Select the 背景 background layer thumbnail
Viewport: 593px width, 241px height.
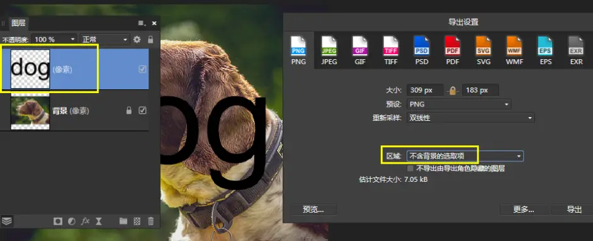point(30,111)
